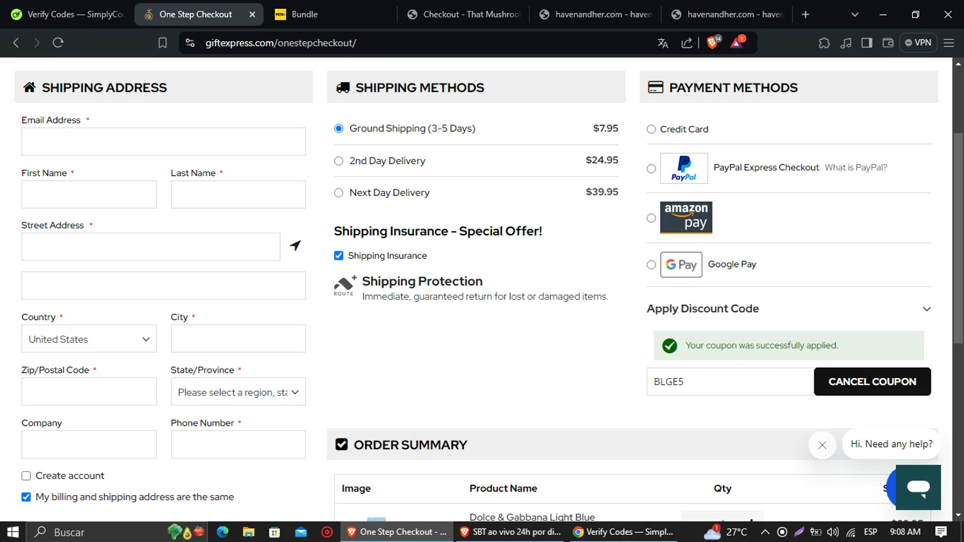Collapse the Apply Discount Code section
The image size is (964, 542).
coord(926,309)
